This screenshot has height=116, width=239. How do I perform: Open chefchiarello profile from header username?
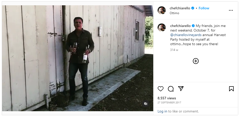tap(180, 8)
